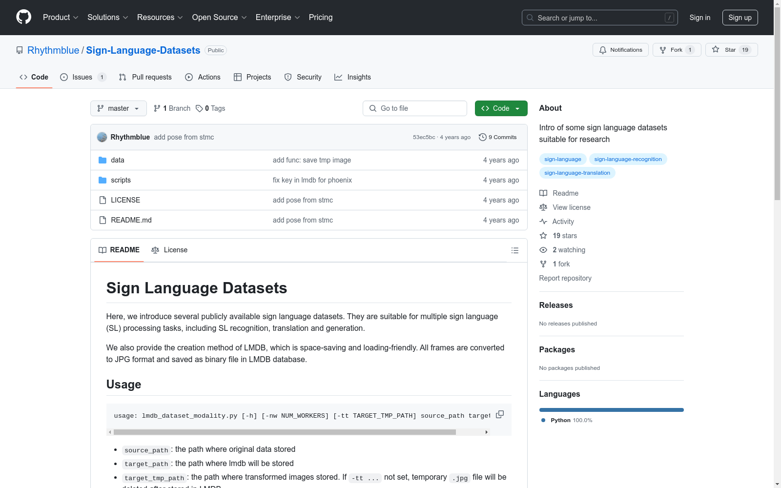The height and width of the screenshot is (488, 781).
Task: Open 1 fork in About sidebar
Action: pos(555,264)
